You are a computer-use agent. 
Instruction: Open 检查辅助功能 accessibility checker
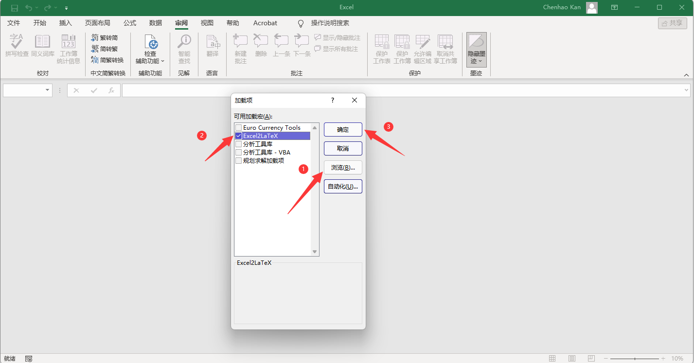150,49
